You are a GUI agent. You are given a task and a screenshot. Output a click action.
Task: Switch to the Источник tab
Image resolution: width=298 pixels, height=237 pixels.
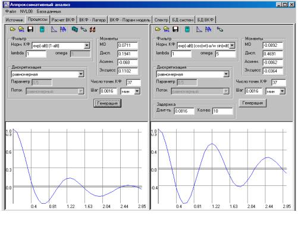14,20
